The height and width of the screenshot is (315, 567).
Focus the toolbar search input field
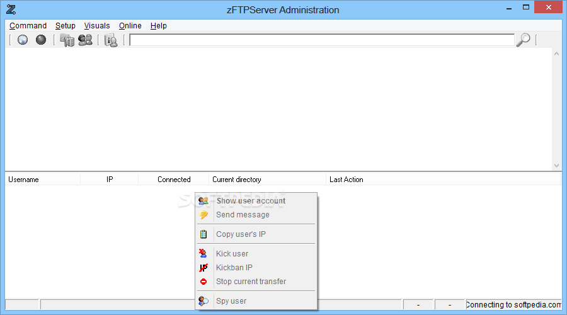(322, 40)
